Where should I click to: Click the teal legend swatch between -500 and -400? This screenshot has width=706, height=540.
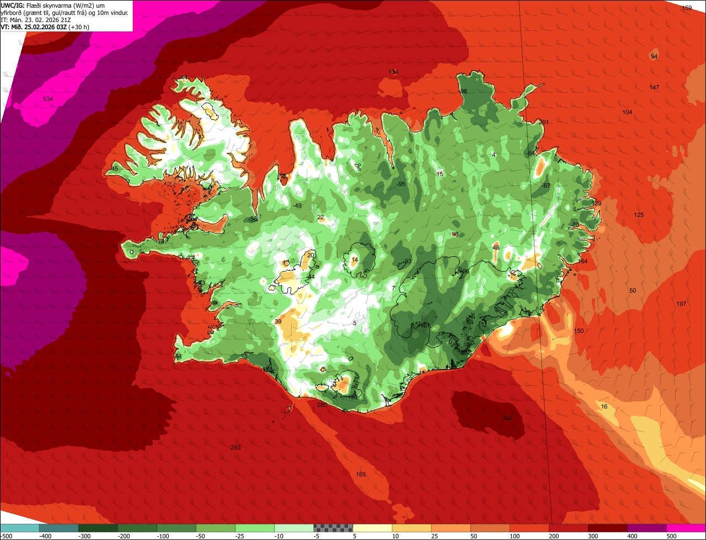tap(20, 528)
